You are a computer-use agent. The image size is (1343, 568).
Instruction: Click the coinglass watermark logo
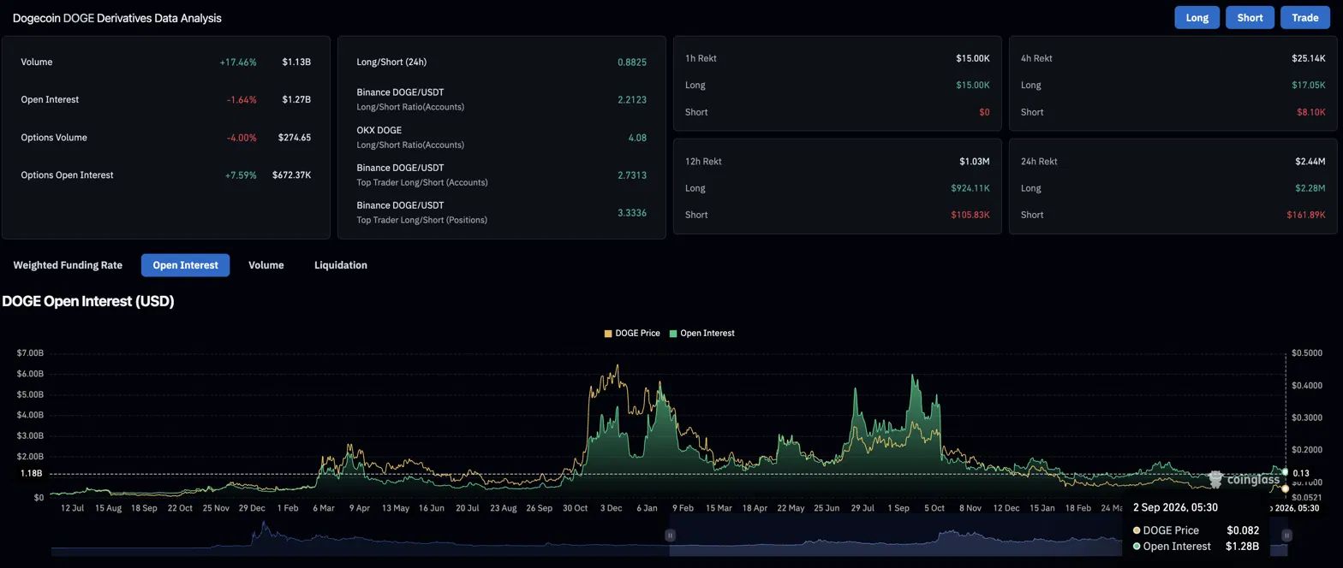tap(1244, 479)
